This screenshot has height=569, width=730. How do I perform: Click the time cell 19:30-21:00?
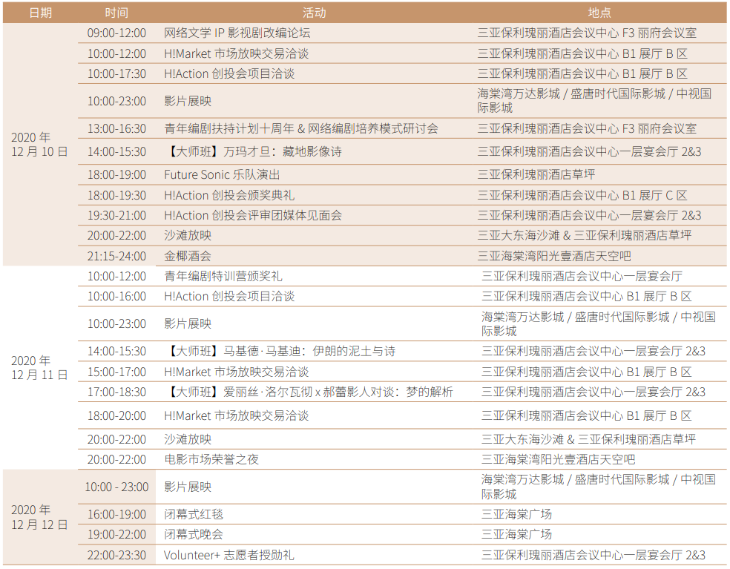coord(117,216)
